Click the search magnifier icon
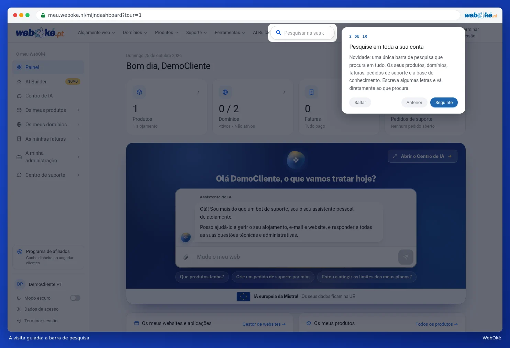The height and width of the screenshot is (348, 510). click(279, 33)
